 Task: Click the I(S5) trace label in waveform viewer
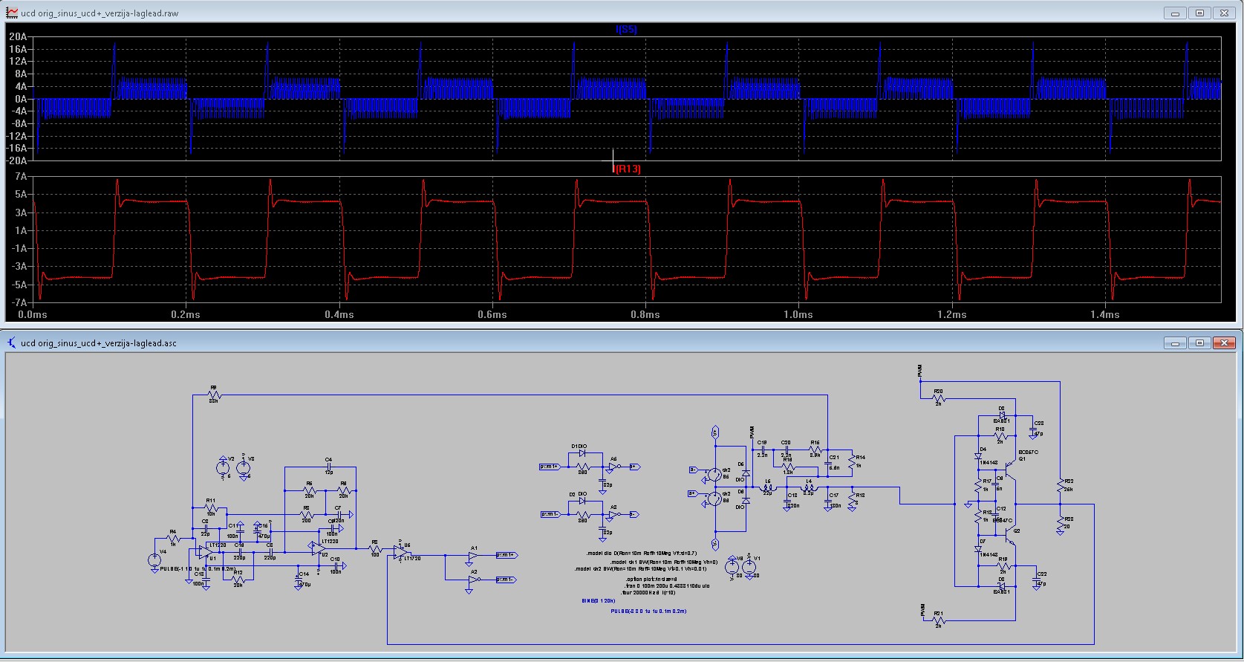point(626,29)
